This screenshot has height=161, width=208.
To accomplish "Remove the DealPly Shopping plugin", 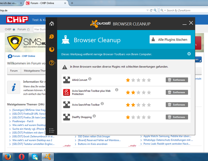I will click(177, 117).
